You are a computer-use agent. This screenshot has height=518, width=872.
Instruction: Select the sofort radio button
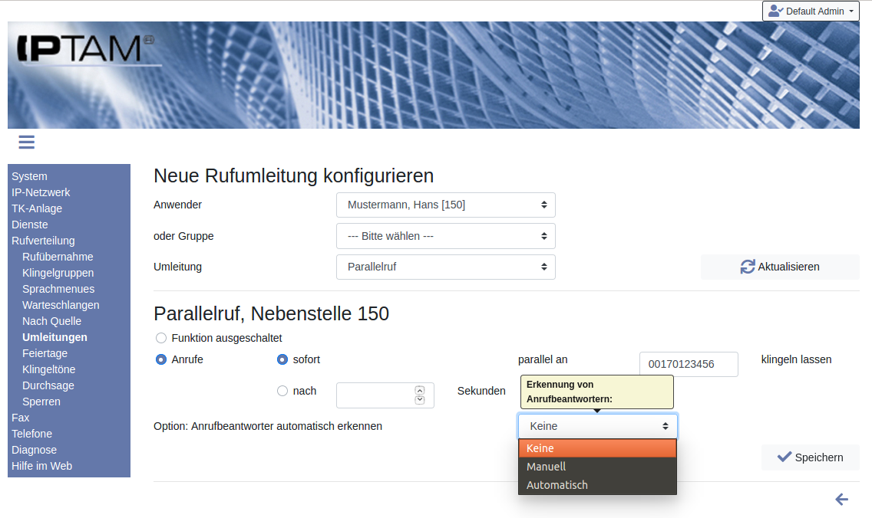point(282,359)
